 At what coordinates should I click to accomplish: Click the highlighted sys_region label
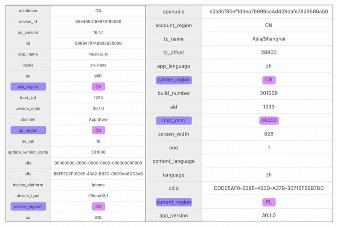click(28, 87)
